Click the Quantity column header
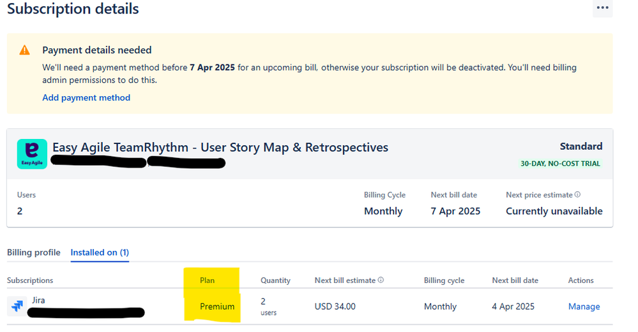The height and width of the screenshot is (332, 638). [275, 280]
